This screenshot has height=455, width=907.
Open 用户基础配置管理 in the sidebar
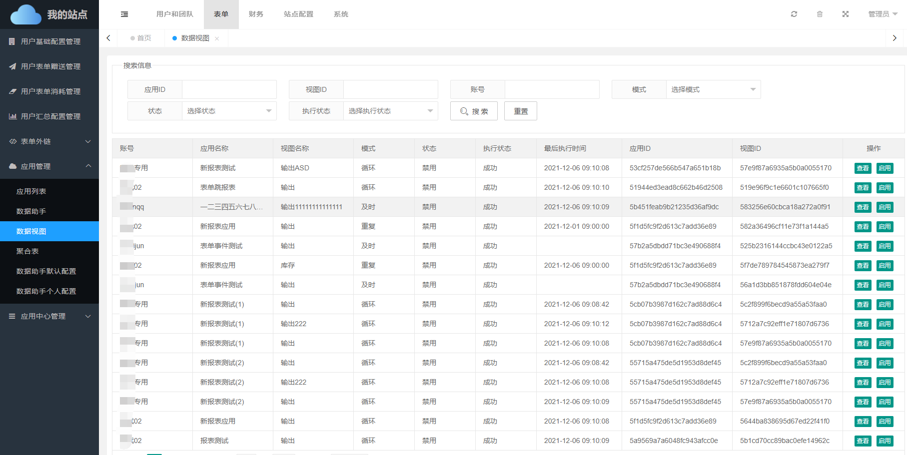pyautogui.click(x=50, y=41)
